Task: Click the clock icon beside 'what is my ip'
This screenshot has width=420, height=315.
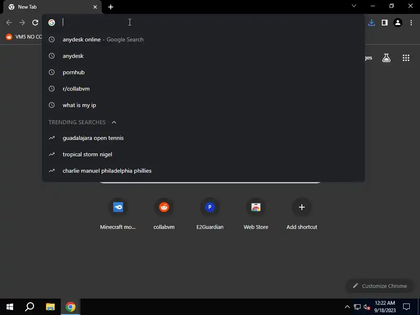Action: point(52,105)
